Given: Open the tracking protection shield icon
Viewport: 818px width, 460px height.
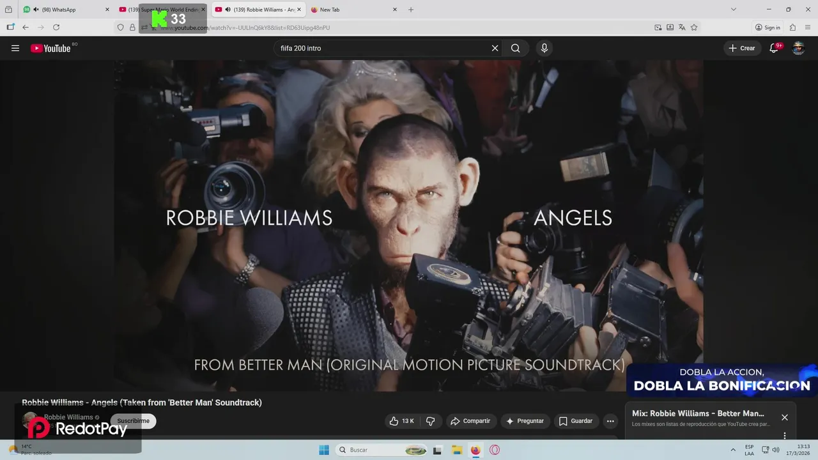Looking at the screenshot, I should (x=120, y=27).
